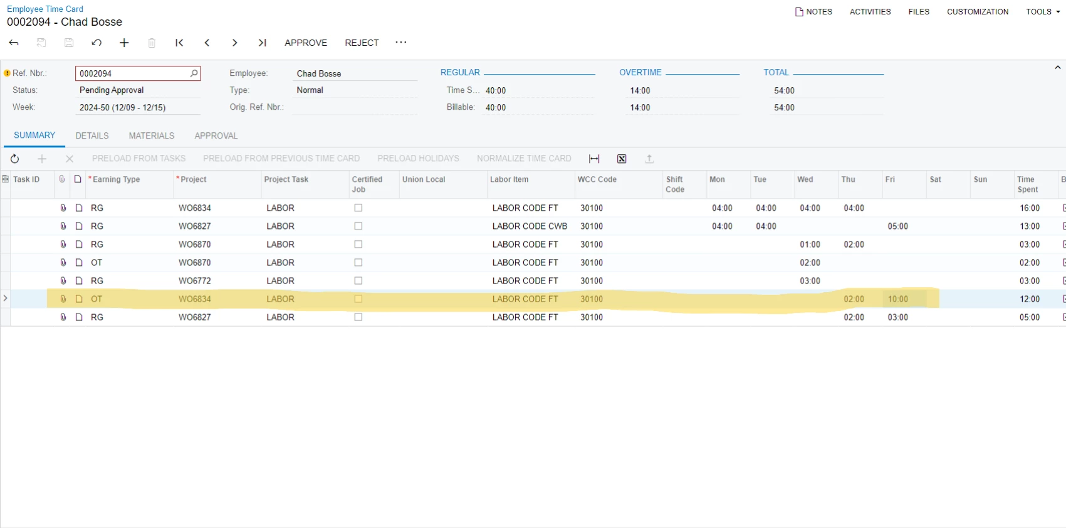1066x528 pixels.
Task: Click the WO6772 project cell
Action: 217,280
